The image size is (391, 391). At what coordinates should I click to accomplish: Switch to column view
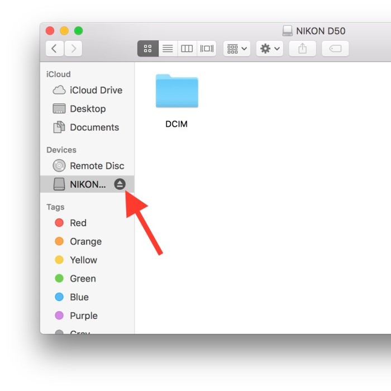[x=187, y=49]
